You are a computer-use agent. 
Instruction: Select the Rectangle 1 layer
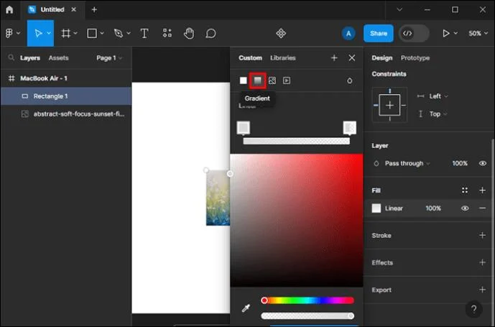pyautogui.click(x=66, y=96)
